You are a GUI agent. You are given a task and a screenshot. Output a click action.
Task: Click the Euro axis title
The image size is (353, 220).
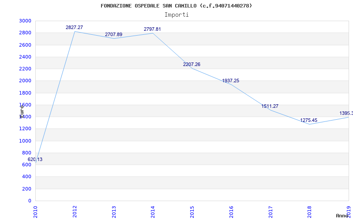[22, 111]
